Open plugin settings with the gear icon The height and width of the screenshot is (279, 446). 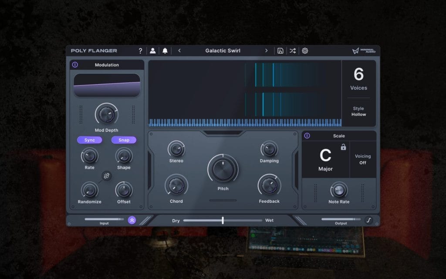(305, 51)
